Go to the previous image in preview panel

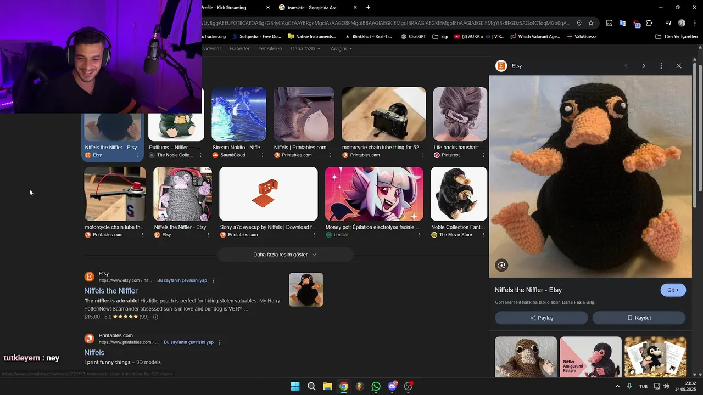[626, 66]
